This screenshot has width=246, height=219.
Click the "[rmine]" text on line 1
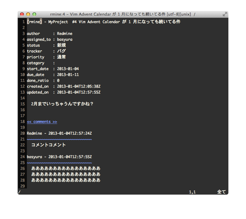coord(34,22)
